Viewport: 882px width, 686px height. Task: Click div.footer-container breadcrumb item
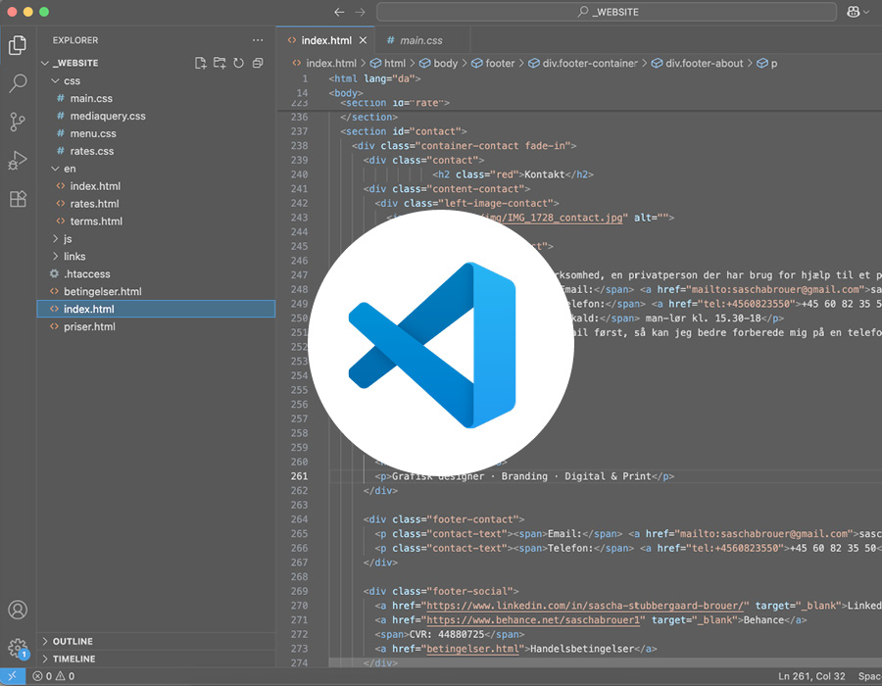tap(583, 63)
